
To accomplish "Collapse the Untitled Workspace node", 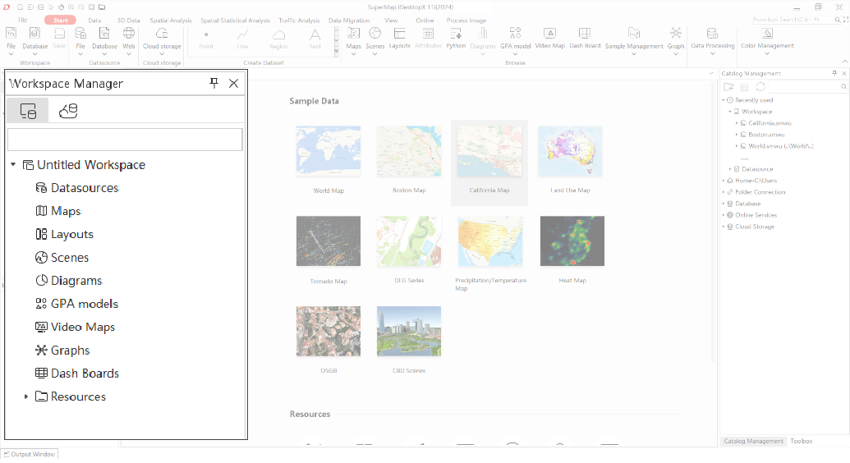I will tap(13, 164).
